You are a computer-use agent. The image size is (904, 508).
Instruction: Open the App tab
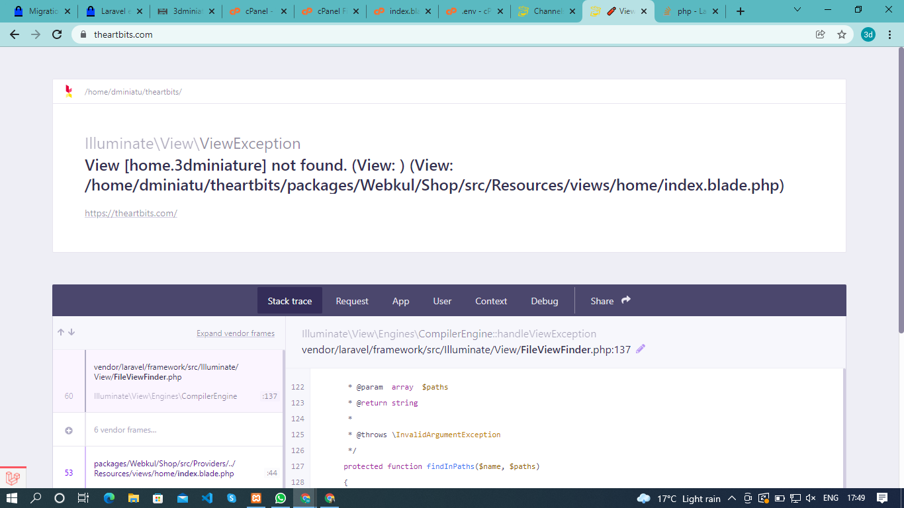click(x=401, y=301)
